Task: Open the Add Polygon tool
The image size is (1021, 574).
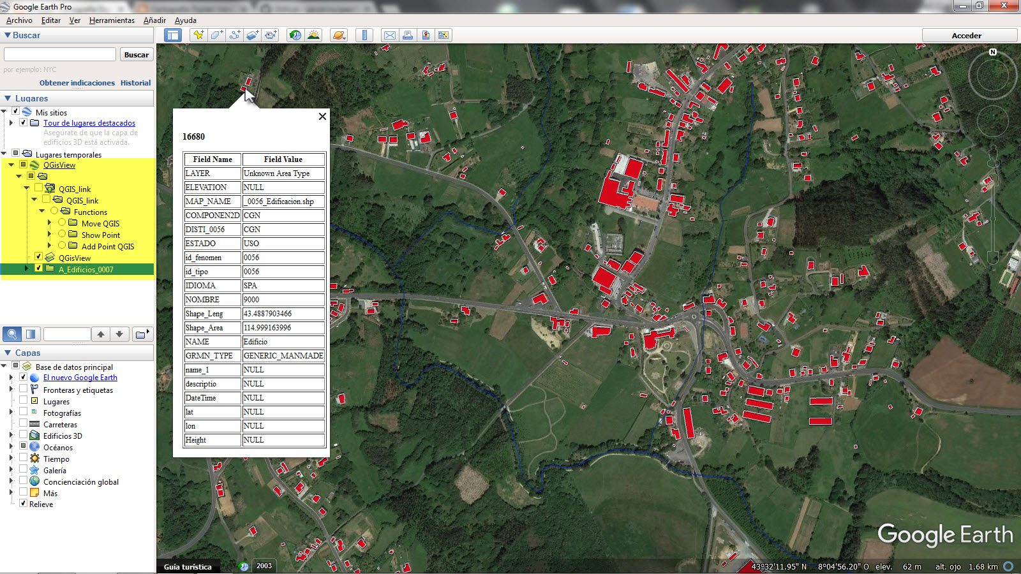Action: pos(216,35)
